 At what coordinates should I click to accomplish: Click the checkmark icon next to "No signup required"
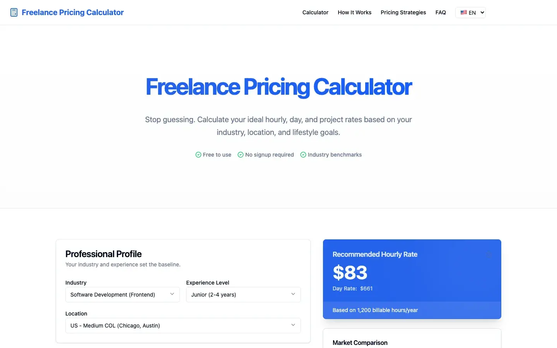pyautogui.click(x=240, y=155)
